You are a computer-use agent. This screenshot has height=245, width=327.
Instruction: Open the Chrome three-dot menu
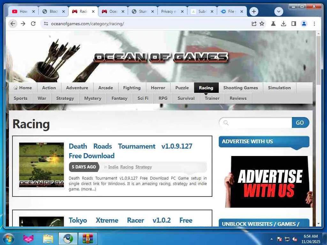point(314,24)
